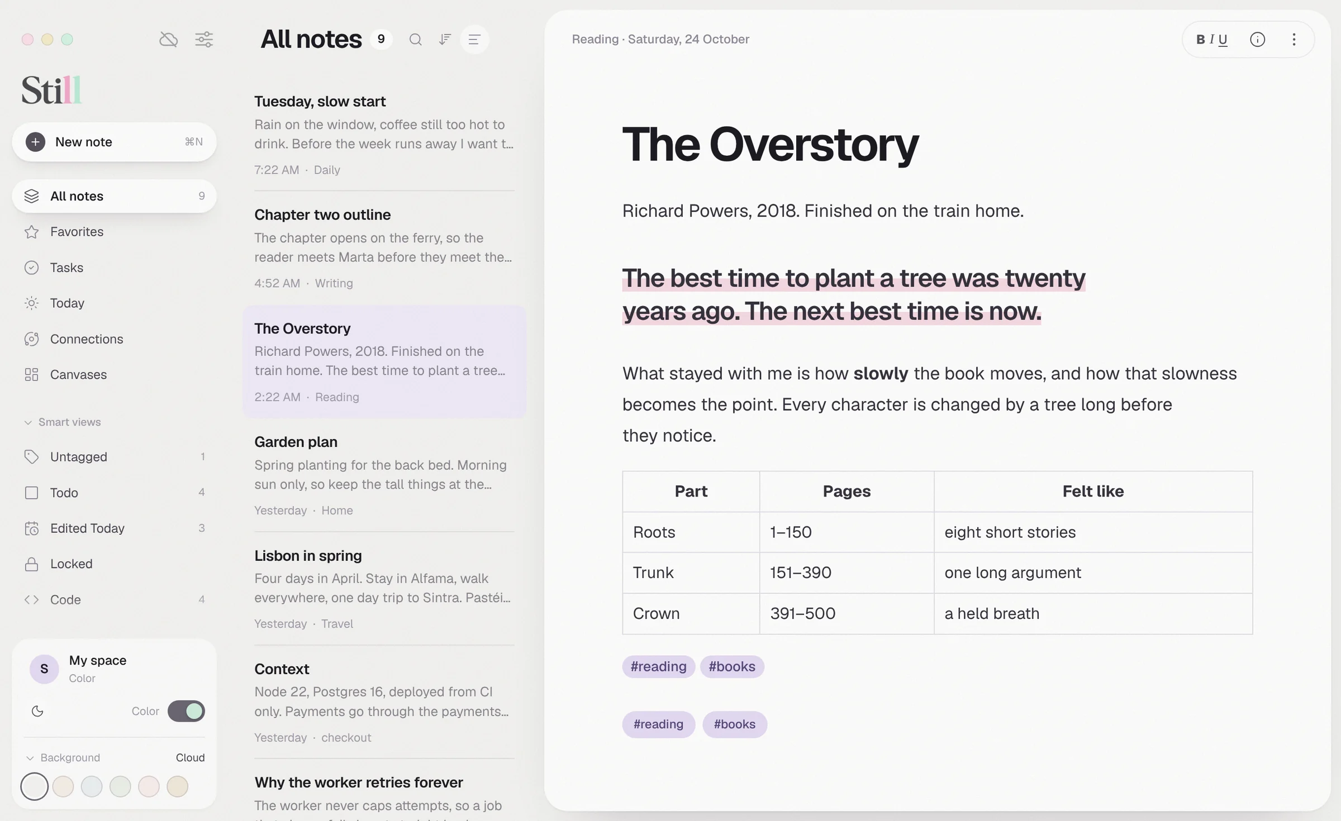Open the three-dot more menu

click(x=1294, y=40)
